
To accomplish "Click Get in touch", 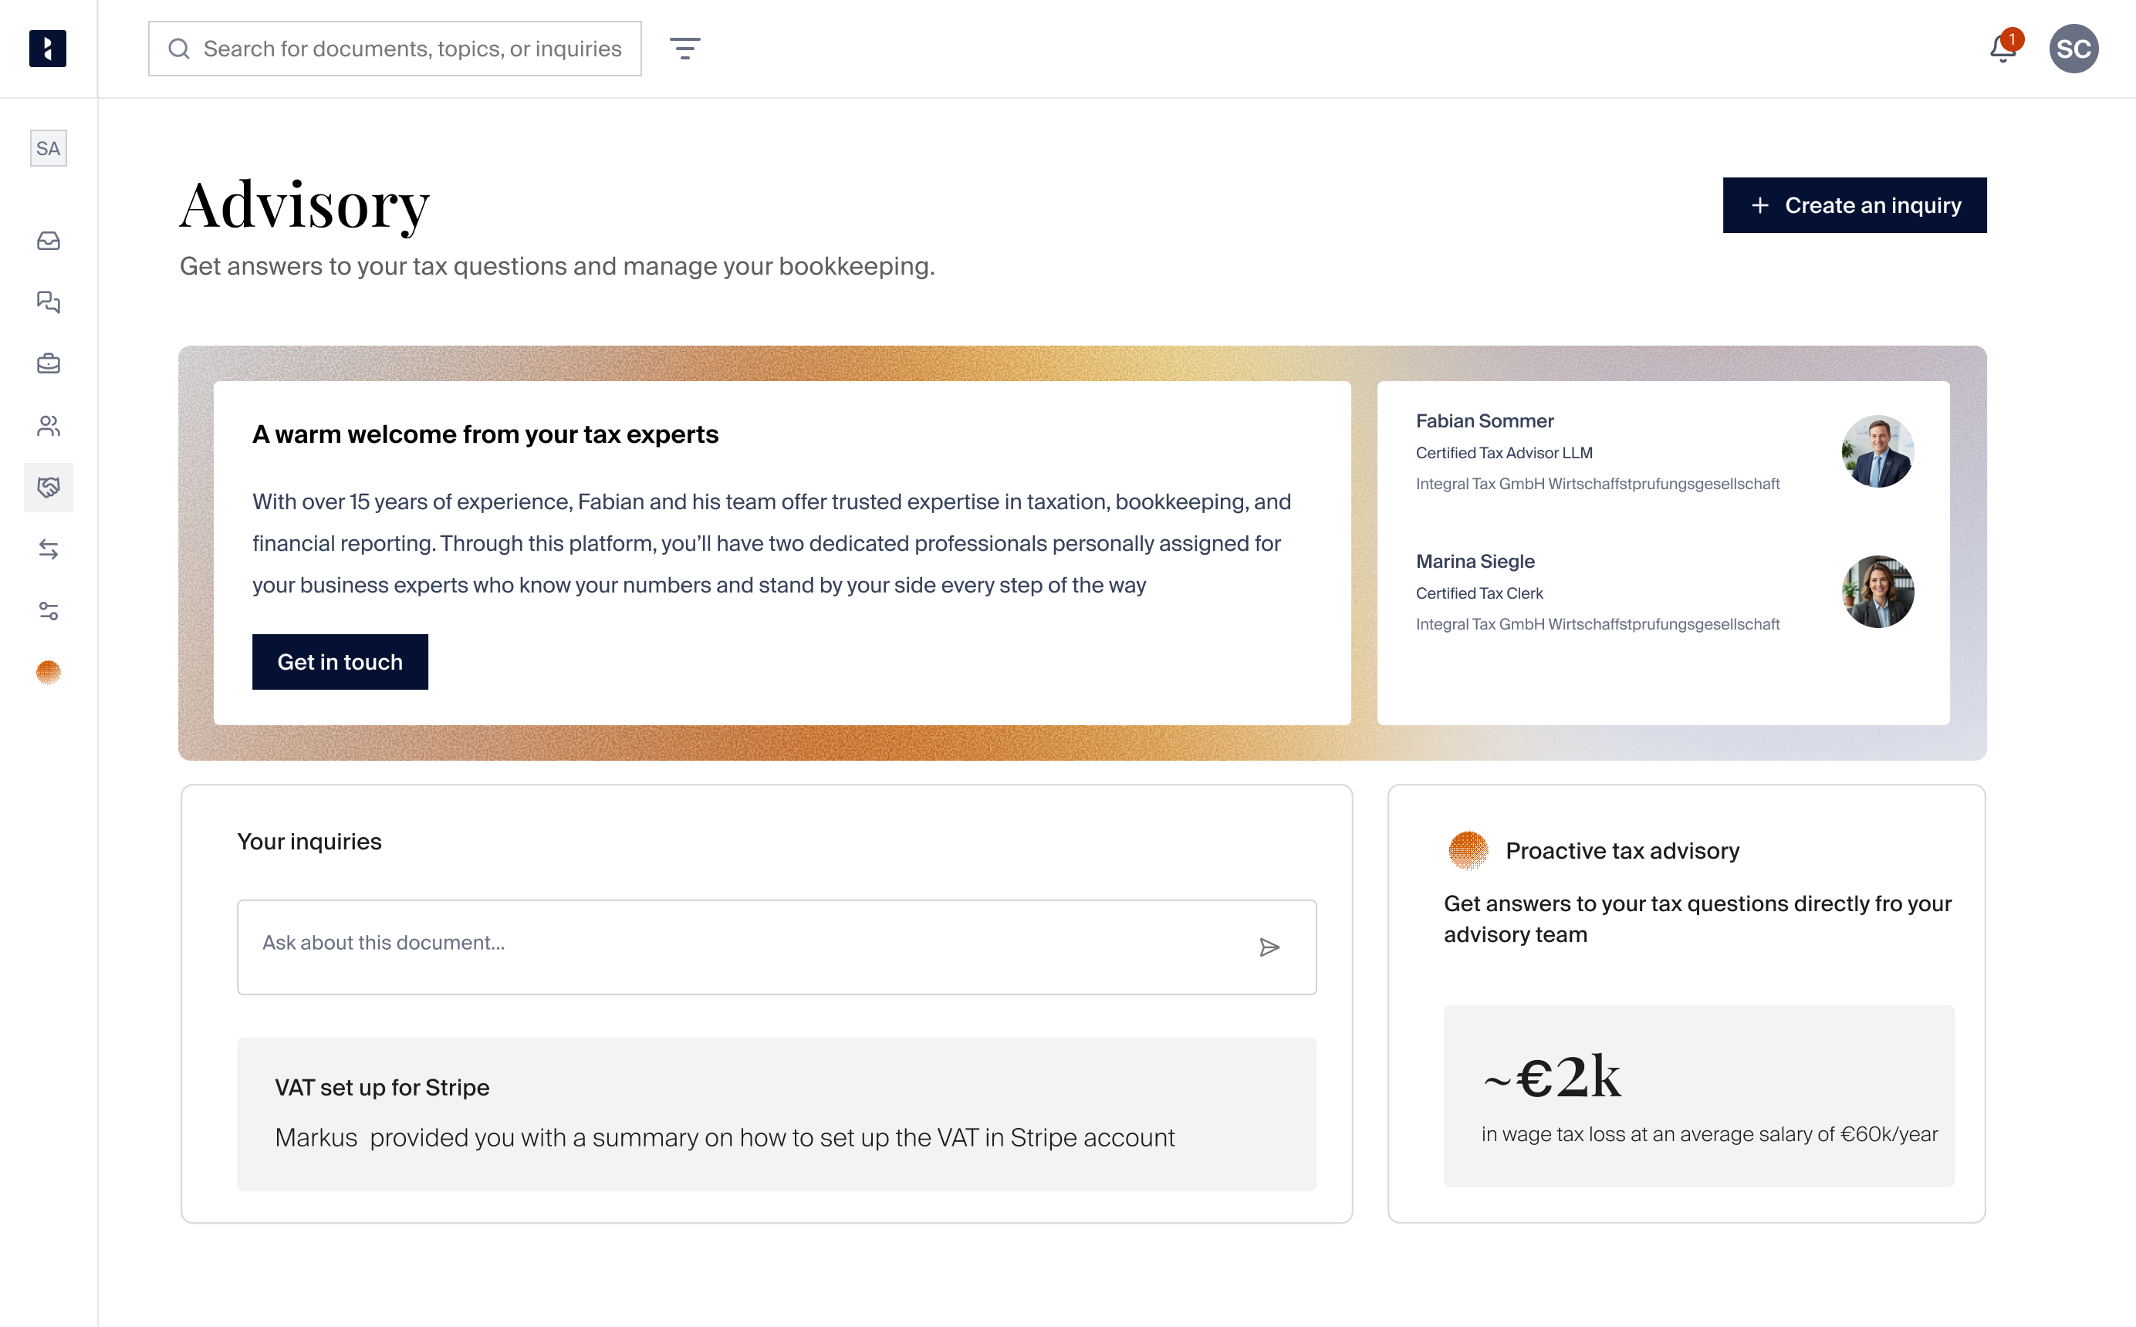I will click(340, 662).
